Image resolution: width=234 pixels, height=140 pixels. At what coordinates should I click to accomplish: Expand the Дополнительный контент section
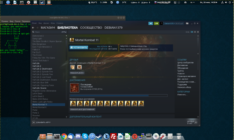pyautogui.click(x=85, y=117)
